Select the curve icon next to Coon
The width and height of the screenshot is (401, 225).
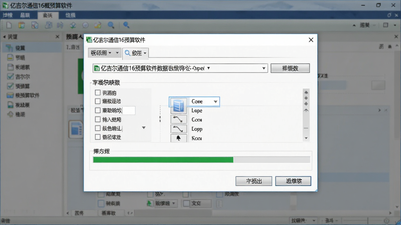[x=178, y=120]
